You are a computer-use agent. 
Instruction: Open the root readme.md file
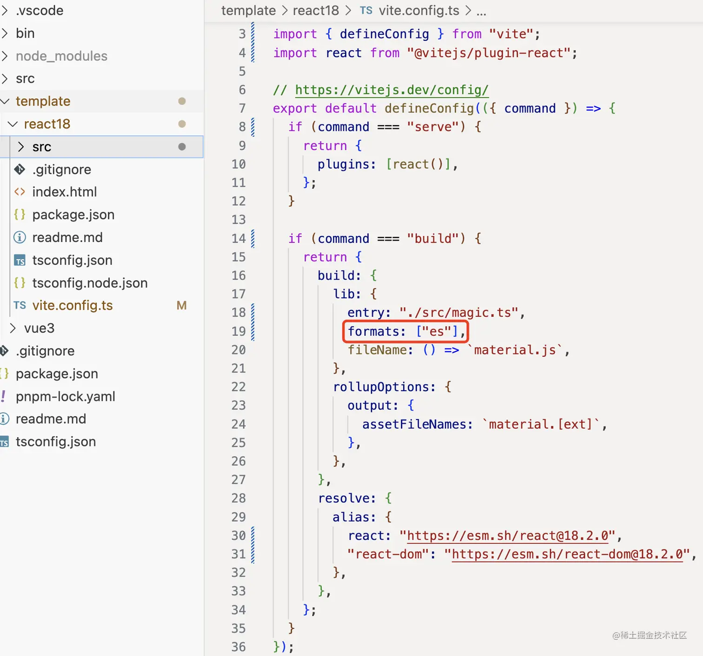pos(51,419)
